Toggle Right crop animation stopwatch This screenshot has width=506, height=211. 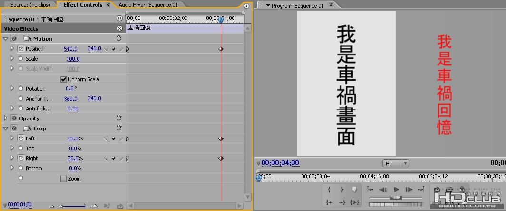(x=21, y=158)
